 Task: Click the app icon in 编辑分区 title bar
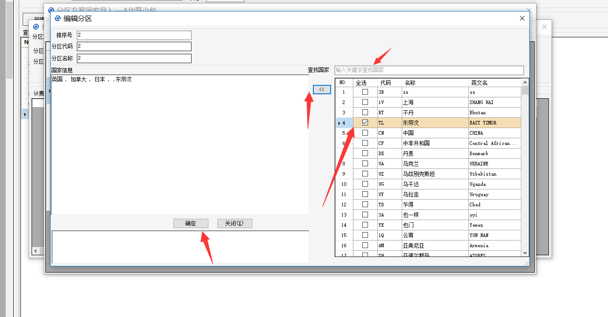(57, 18)
